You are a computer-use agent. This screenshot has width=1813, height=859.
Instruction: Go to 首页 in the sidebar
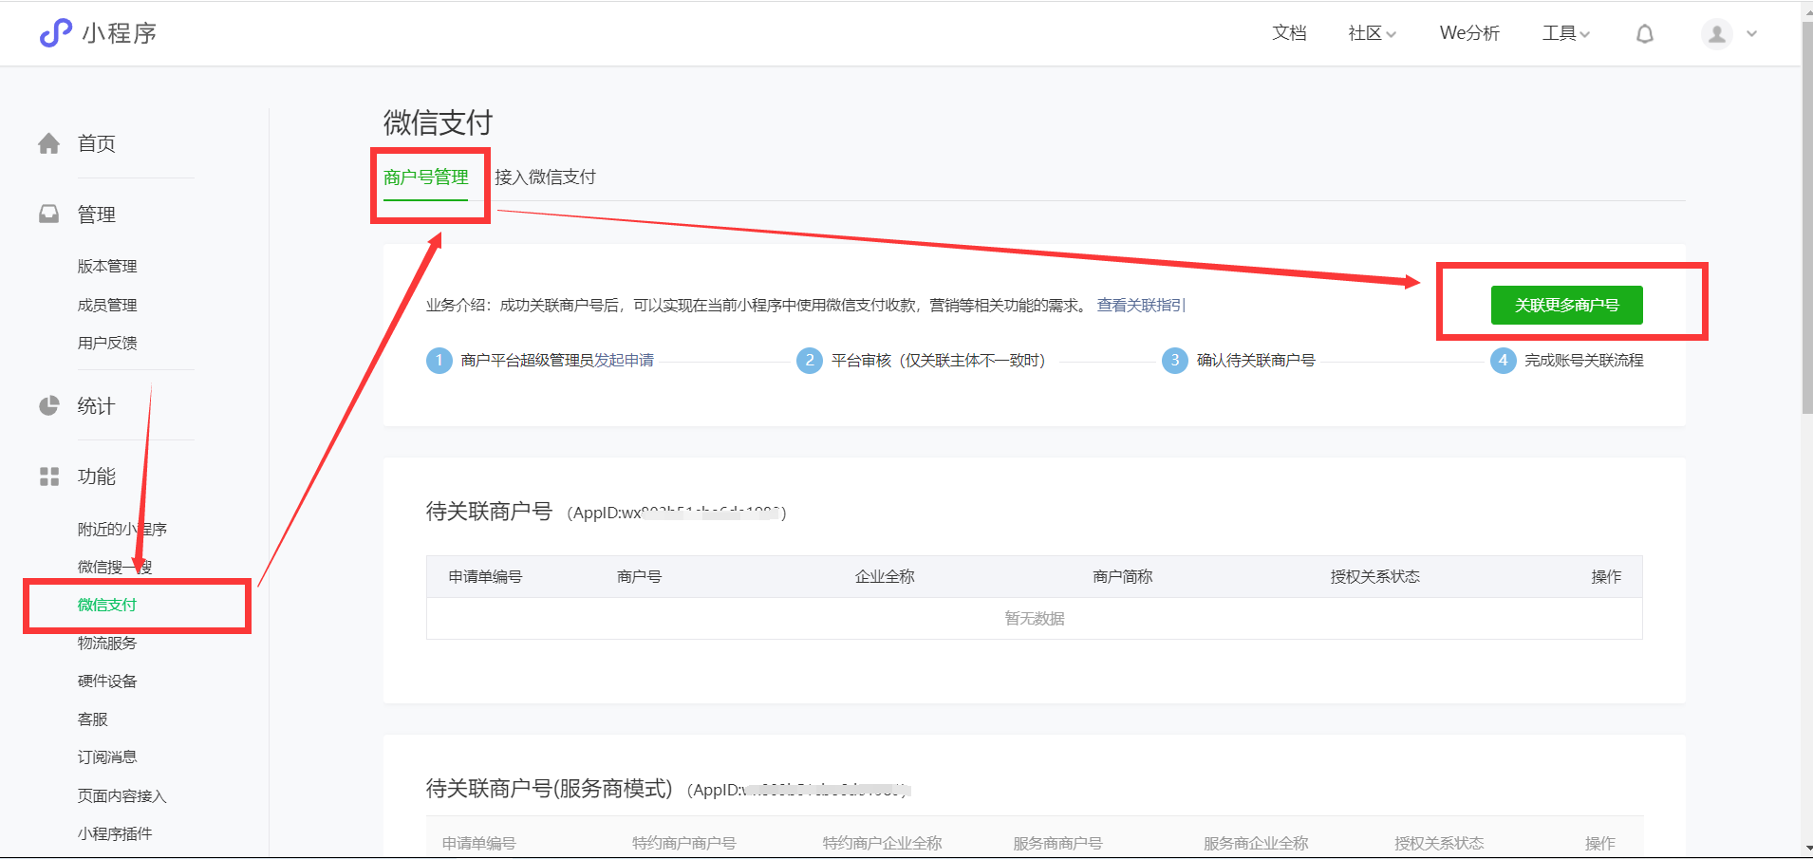[97, 143]
